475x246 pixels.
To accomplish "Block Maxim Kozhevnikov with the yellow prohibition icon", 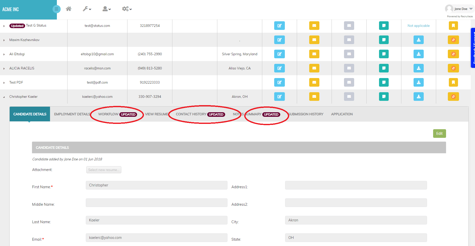I will 453,40.
